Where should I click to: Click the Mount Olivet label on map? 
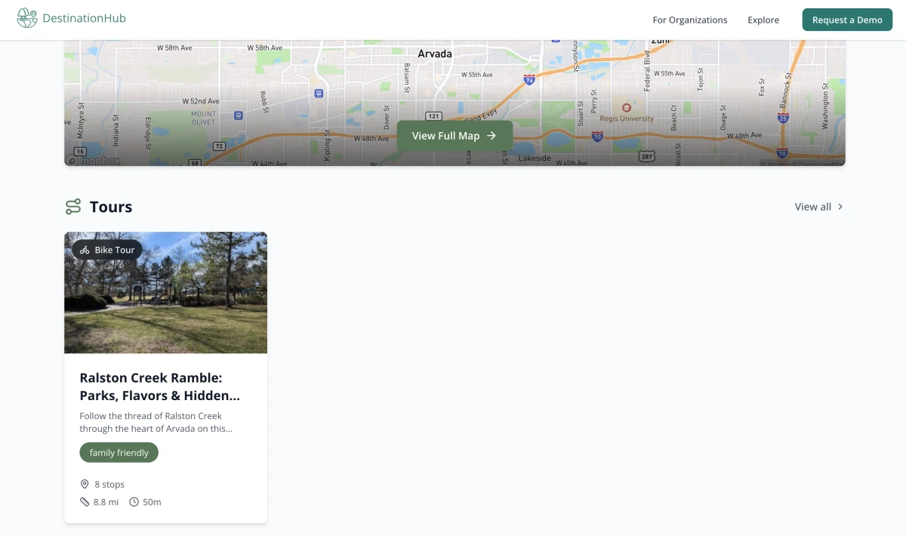point(203,118)
